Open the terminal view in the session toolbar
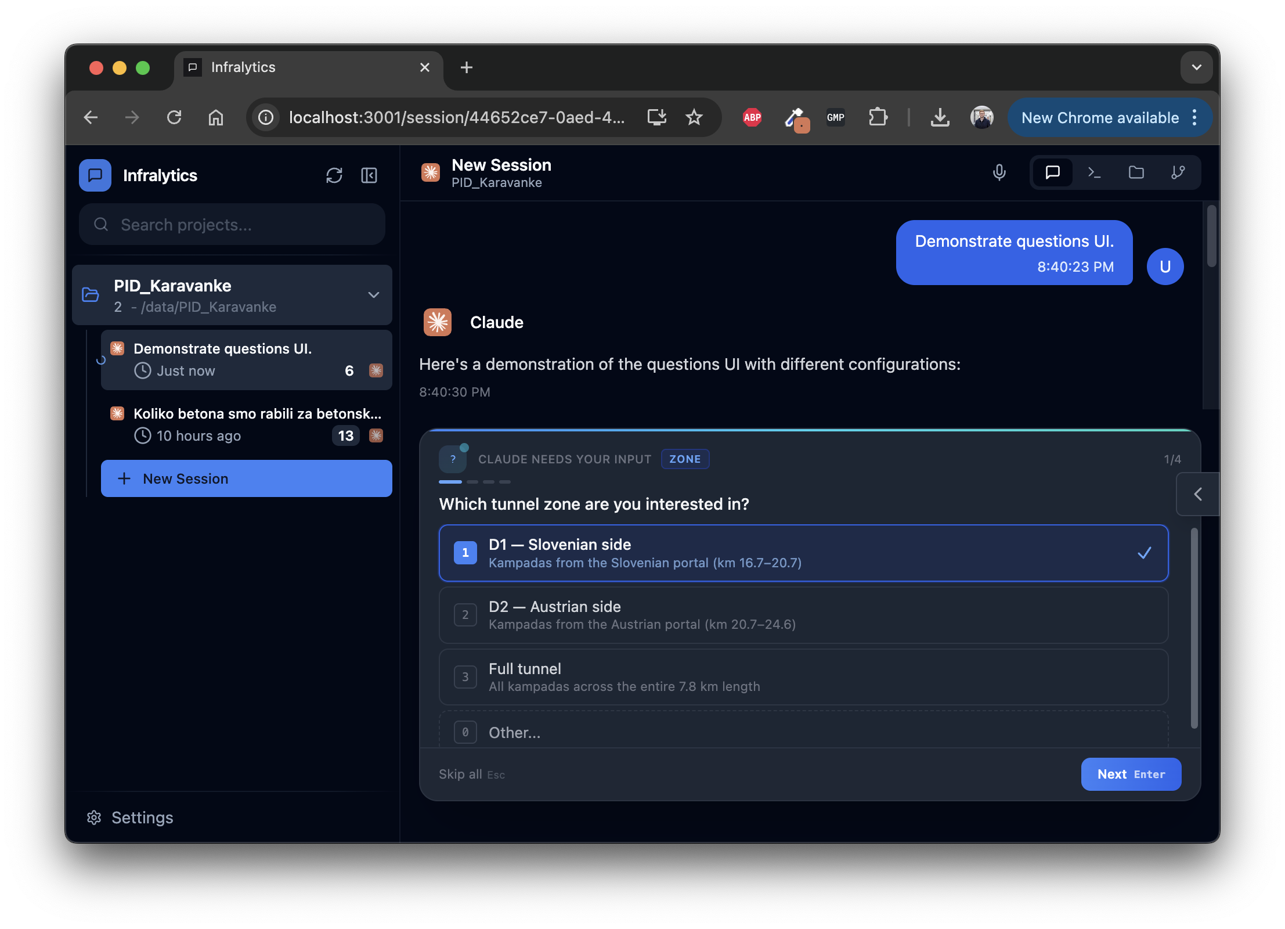Screen dimensions: 1285x929 1095,172
